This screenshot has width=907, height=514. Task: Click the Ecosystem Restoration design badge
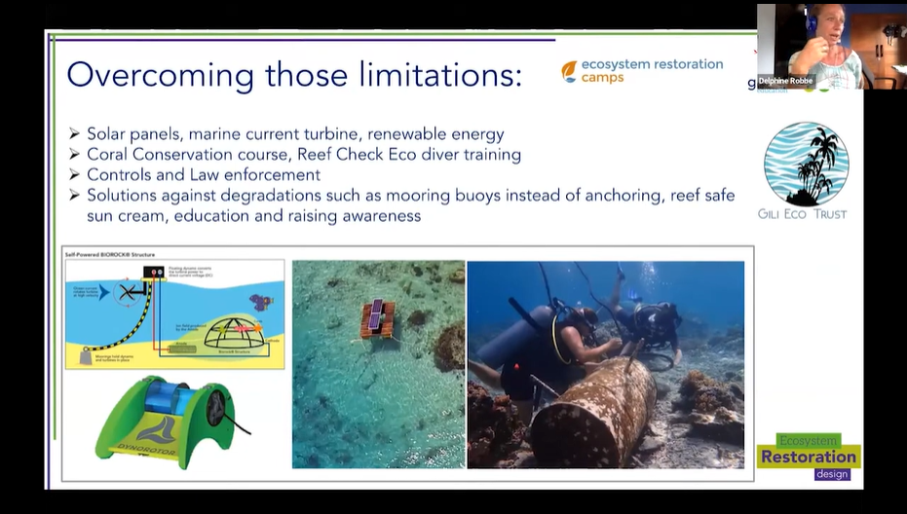(808, 456)
